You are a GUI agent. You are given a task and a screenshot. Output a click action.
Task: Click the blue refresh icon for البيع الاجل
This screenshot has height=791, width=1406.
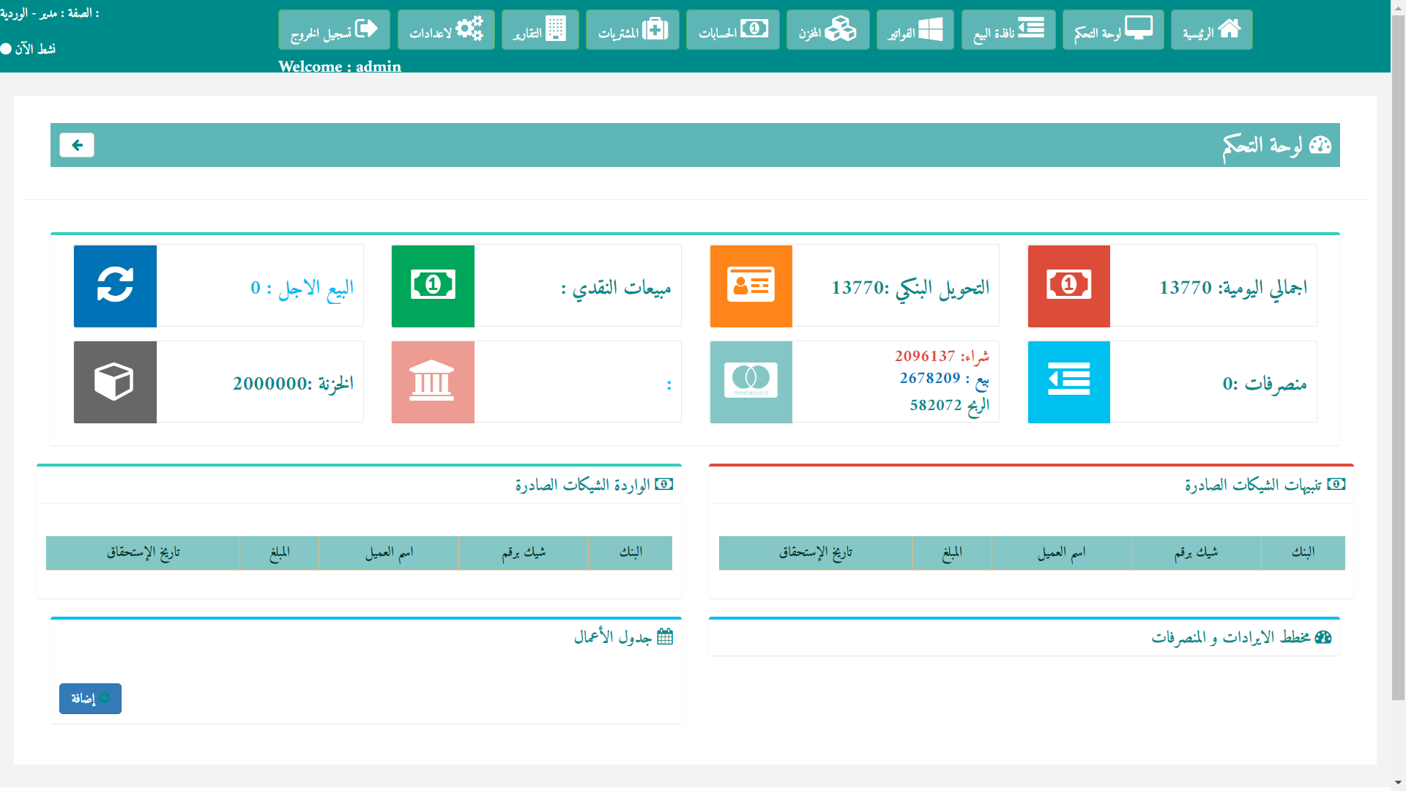point(115,286)
